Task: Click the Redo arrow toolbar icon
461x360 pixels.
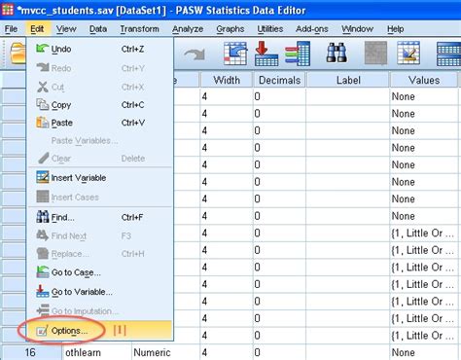Action: pos(195,54)
